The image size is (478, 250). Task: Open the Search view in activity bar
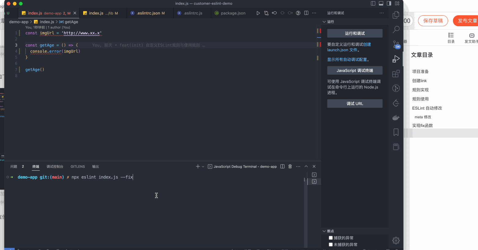coord(396,30)
